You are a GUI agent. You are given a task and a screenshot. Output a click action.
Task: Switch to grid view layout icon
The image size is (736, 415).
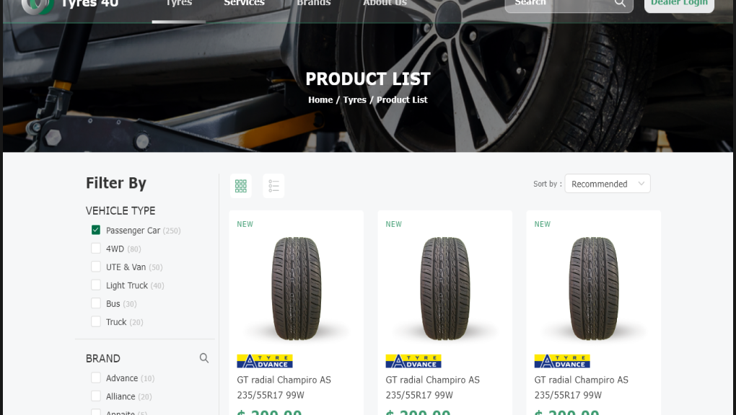click(x=241, y=186)
